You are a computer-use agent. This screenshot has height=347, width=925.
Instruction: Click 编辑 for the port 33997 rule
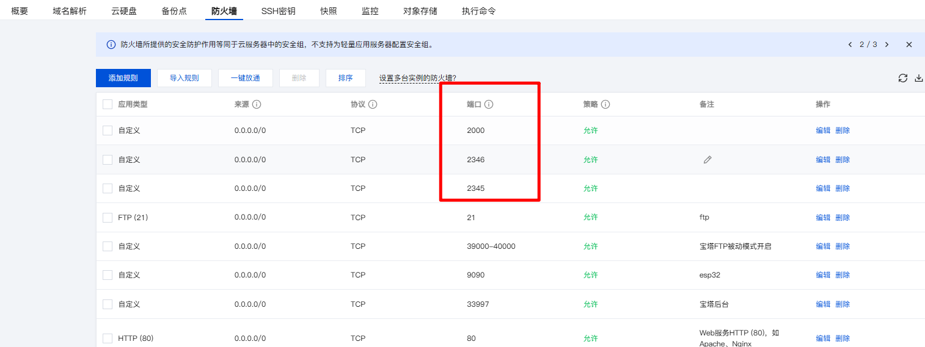coord(823,304)
